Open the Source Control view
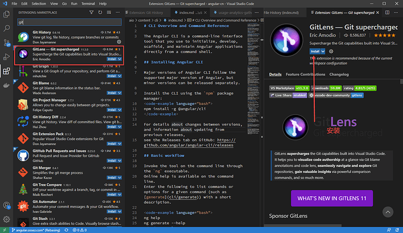Screen dimensions: 403x233 coord(6,43)
